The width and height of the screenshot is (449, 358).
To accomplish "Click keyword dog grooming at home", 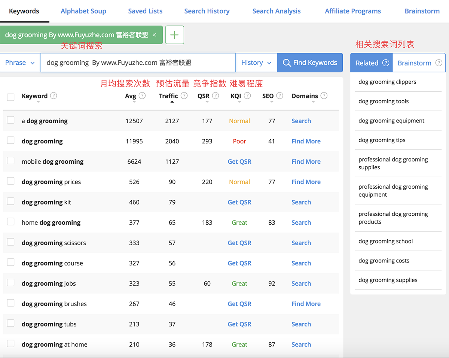I will tap(55, 345).
